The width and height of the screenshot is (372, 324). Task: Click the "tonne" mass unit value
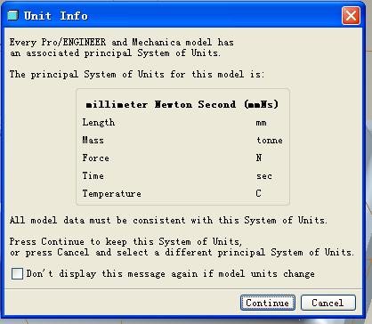(270, 141)
